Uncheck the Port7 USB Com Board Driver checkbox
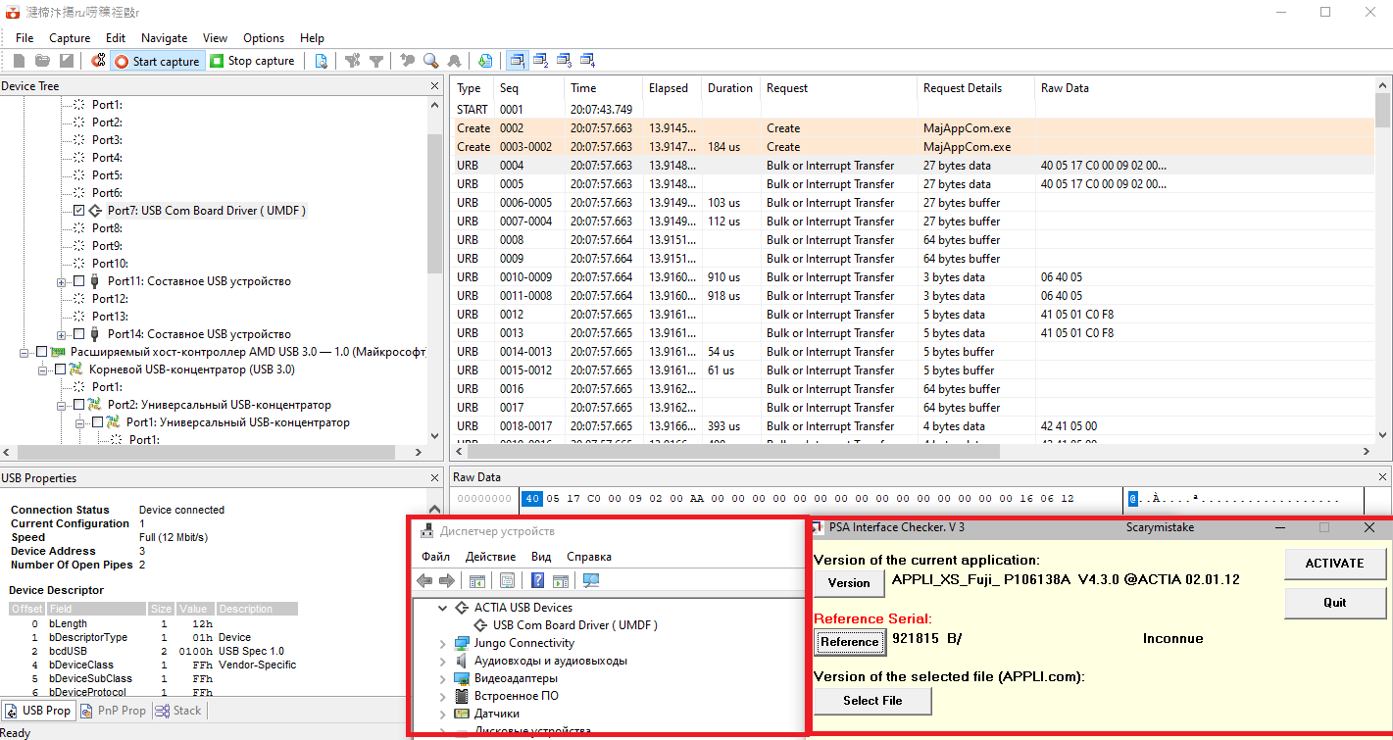Viewport: 1393px width, 740px height. pyautogui.click(x=79, y=211)
